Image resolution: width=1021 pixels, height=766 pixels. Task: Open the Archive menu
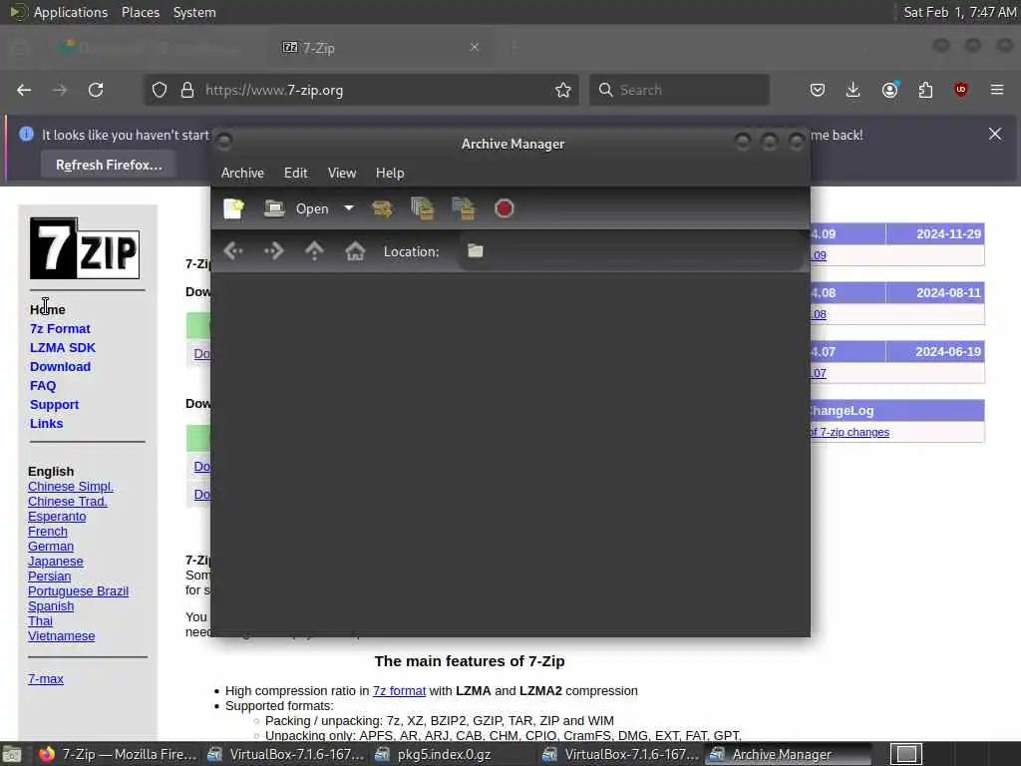click(242, 173)
